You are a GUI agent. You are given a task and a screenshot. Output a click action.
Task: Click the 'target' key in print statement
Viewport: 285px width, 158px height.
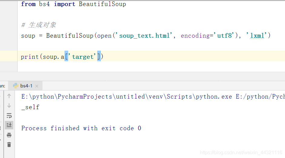coord(82,57)
